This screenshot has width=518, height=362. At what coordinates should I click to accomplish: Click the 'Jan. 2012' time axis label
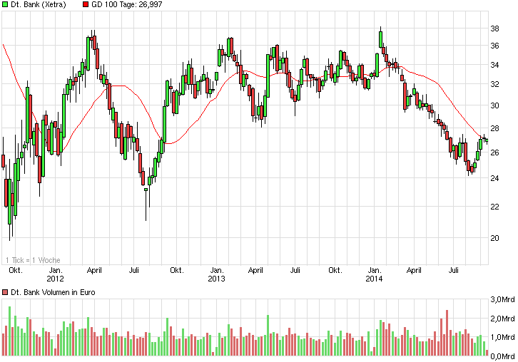point(55,274)
